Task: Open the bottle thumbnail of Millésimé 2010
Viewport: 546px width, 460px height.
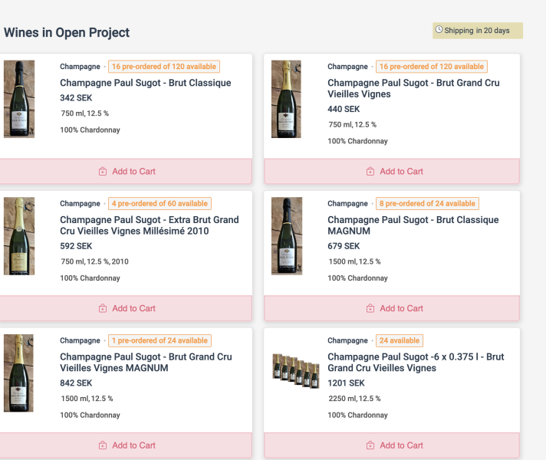Action: pyautogui.click(x=19, y=236)
